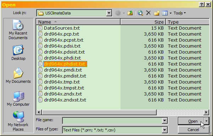This screenshot has height=136, width=213.
Task: Click the Help question mark button
Action: pos(202,5)
